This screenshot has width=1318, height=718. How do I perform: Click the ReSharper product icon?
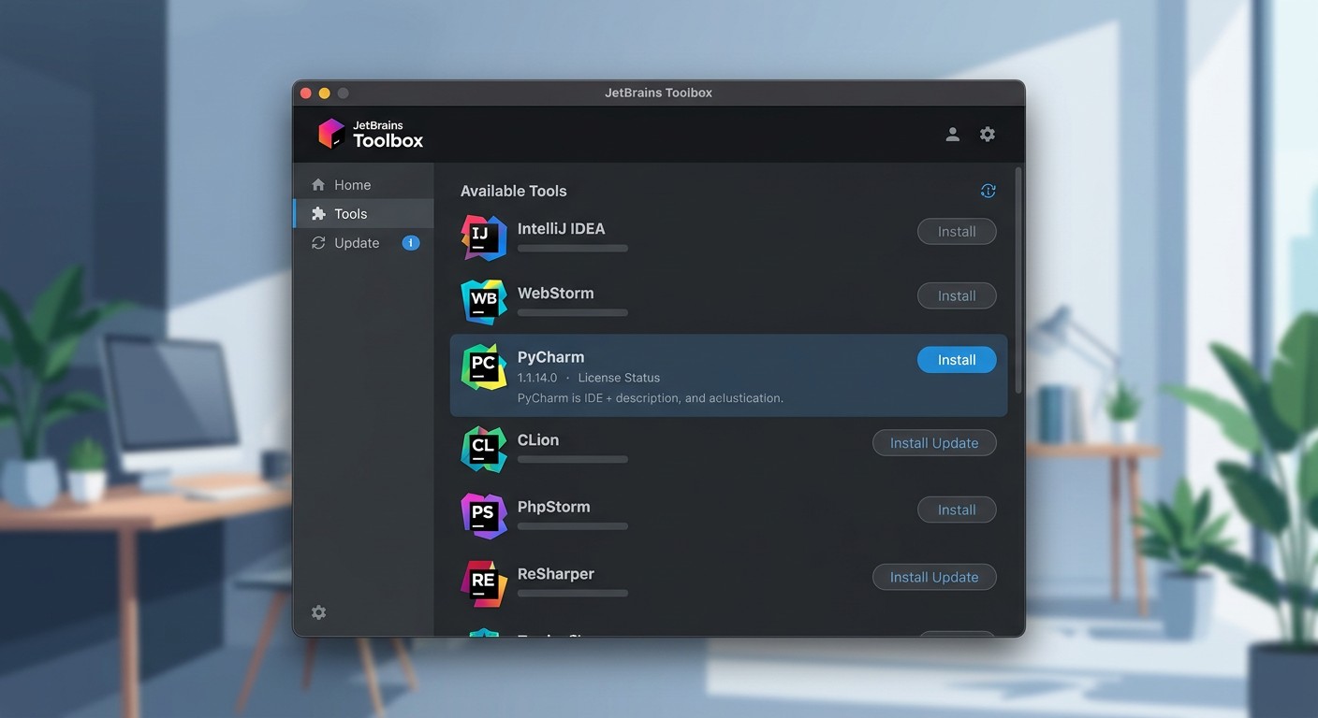pyautogui.click(x=484, y=583)
